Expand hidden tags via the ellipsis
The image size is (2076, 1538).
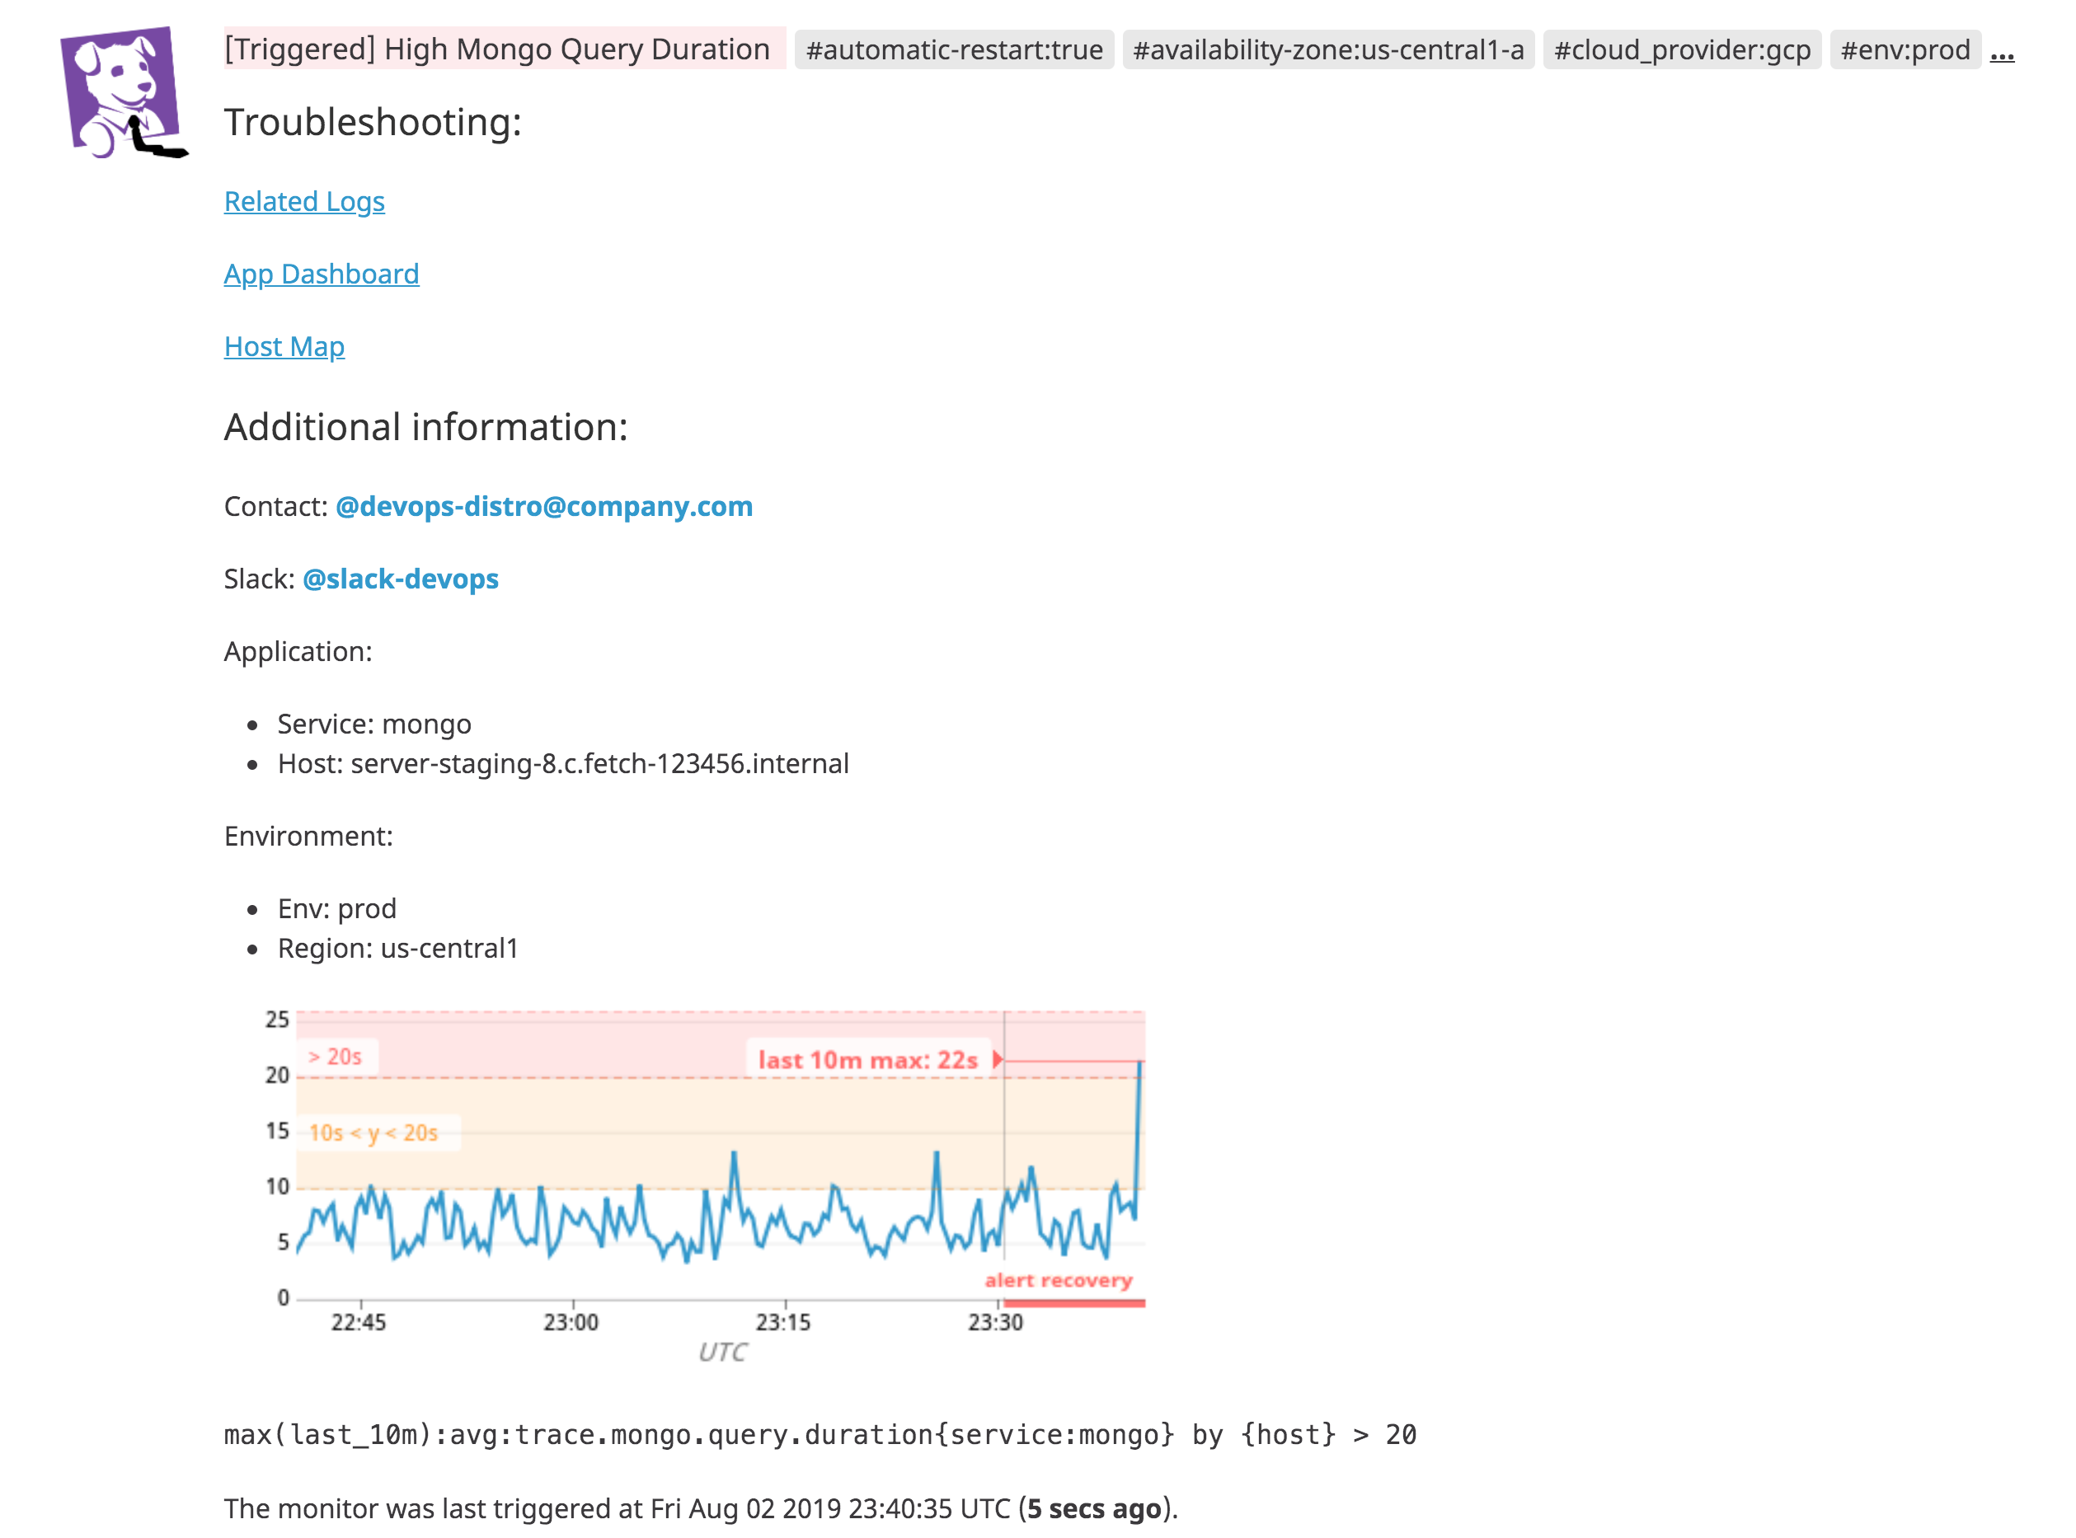click(x=2003, y=56)
